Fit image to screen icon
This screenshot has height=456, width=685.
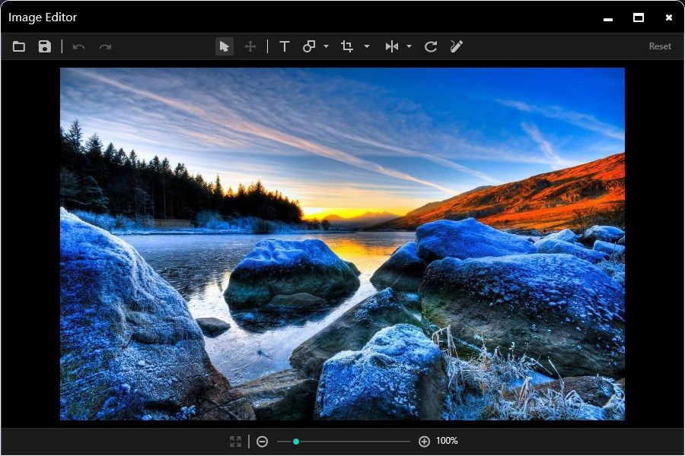[235, 441]
